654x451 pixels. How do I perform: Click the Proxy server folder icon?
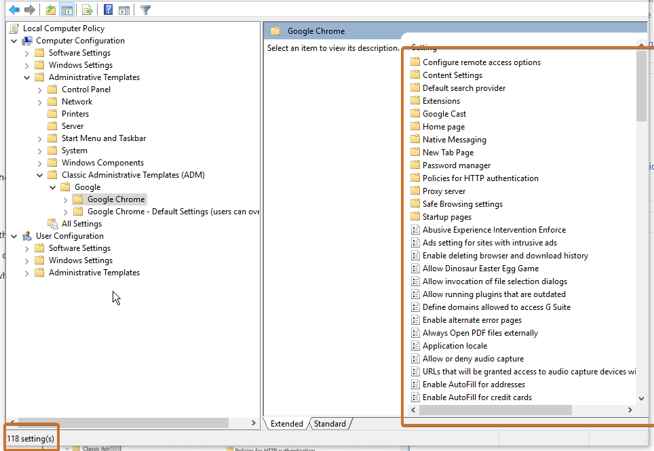[x=415, y=191]
